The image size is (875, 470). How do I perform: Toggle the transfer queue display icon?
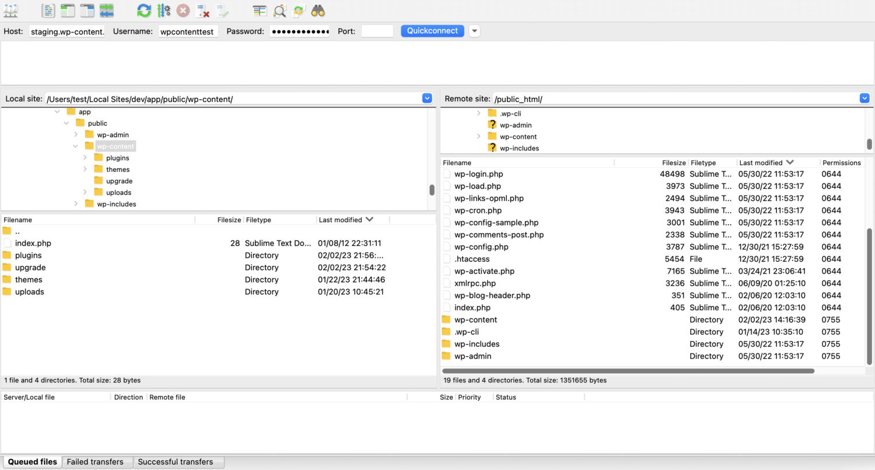point(106,10)
